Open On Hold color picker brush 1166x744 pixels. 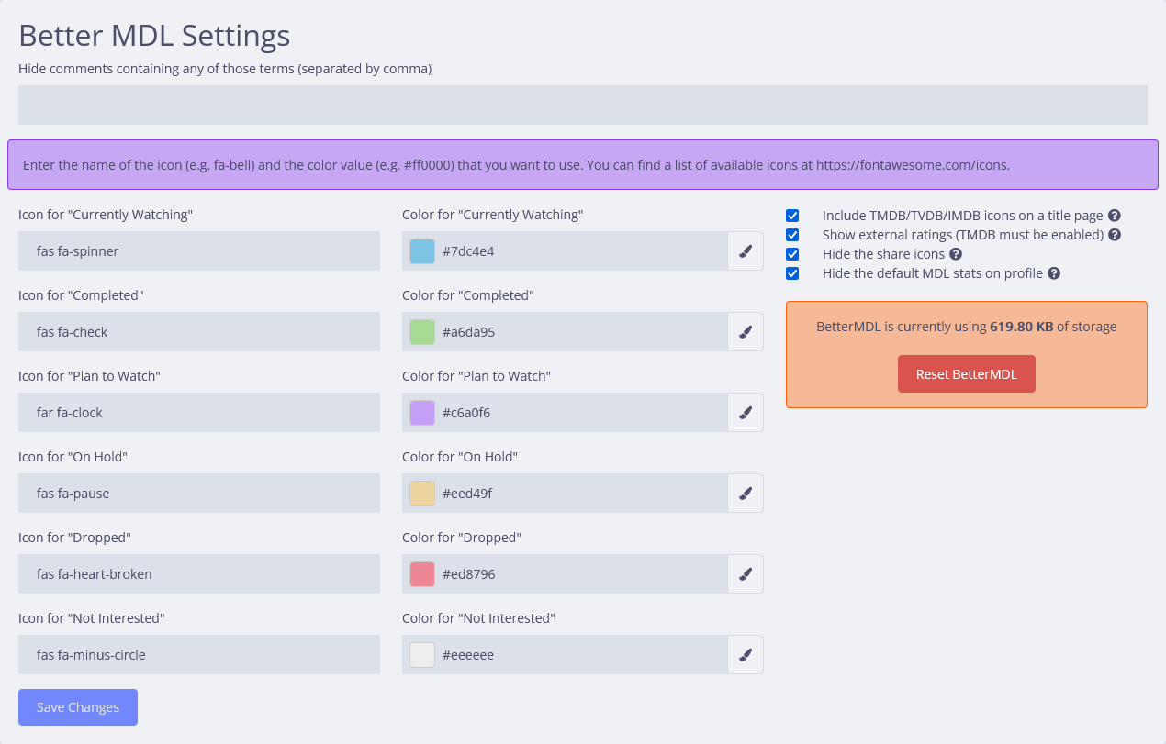click(746, 494)
